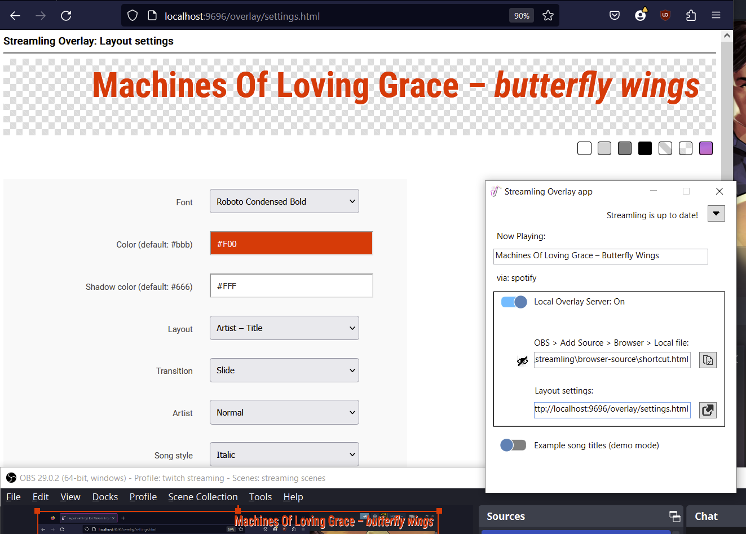Screen dimensions: 746x534
Task: Select the purple preview background swatch
Action: 706,148
